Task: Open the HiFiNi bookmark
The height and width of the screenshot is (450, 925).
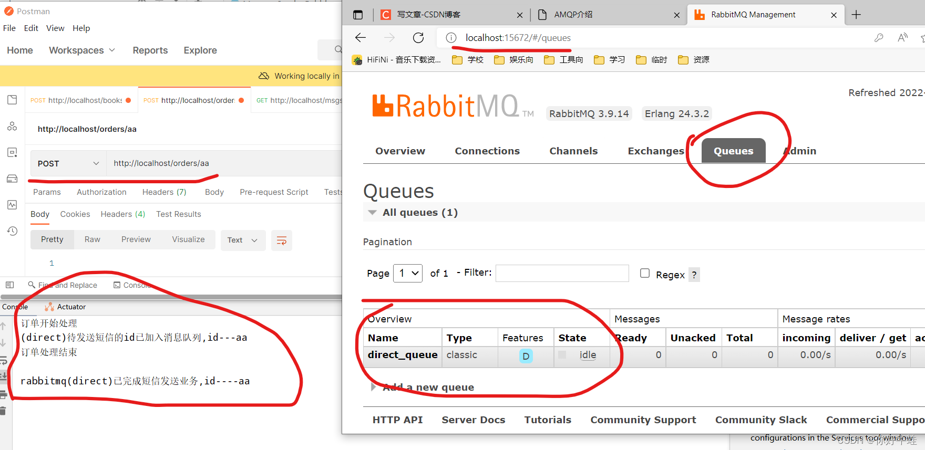Action: click(397, 60)
